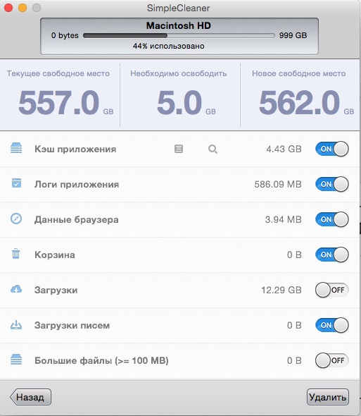This screenshot has height=416, width=361.
Task: Click the Удалить button
Action: coord(328,397)
